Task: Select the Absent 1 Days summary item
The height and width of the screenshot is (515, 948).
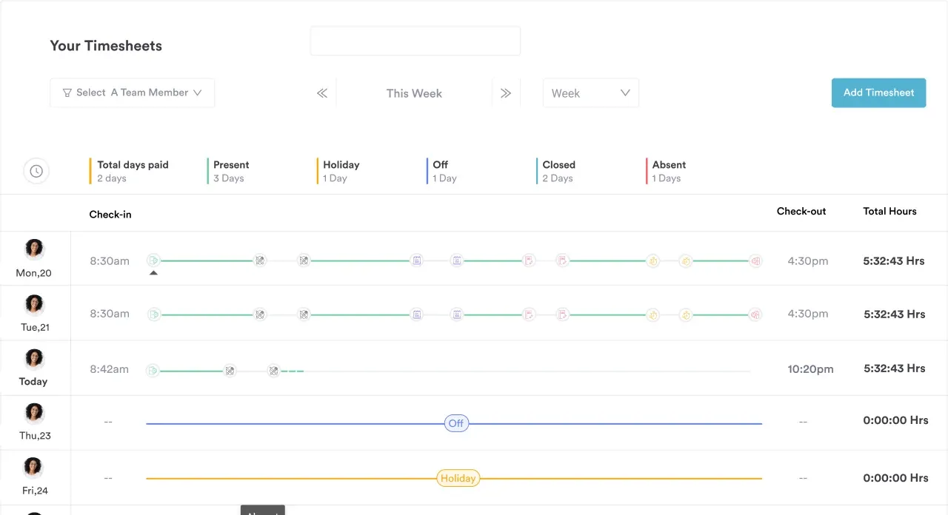Action: [669, 171]
